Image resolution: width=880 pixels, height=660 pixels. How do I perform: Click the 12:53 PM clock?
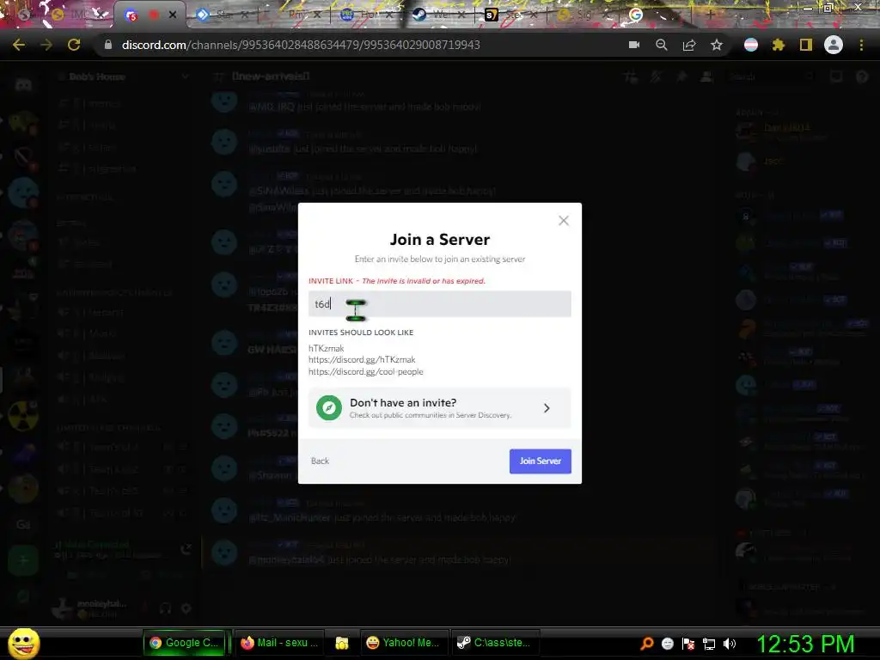click(x=806, y=643)
